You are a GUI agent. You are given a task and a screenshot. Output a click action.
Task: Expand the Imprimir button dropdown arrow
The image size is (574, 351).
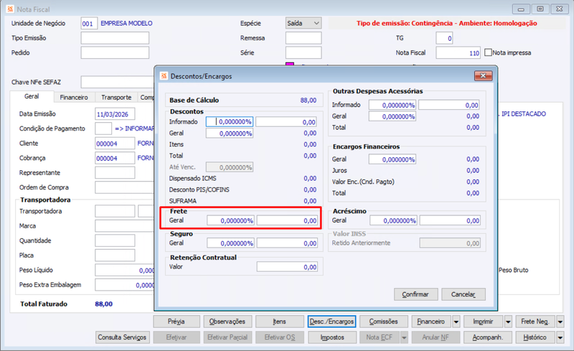tap(508, 322)
